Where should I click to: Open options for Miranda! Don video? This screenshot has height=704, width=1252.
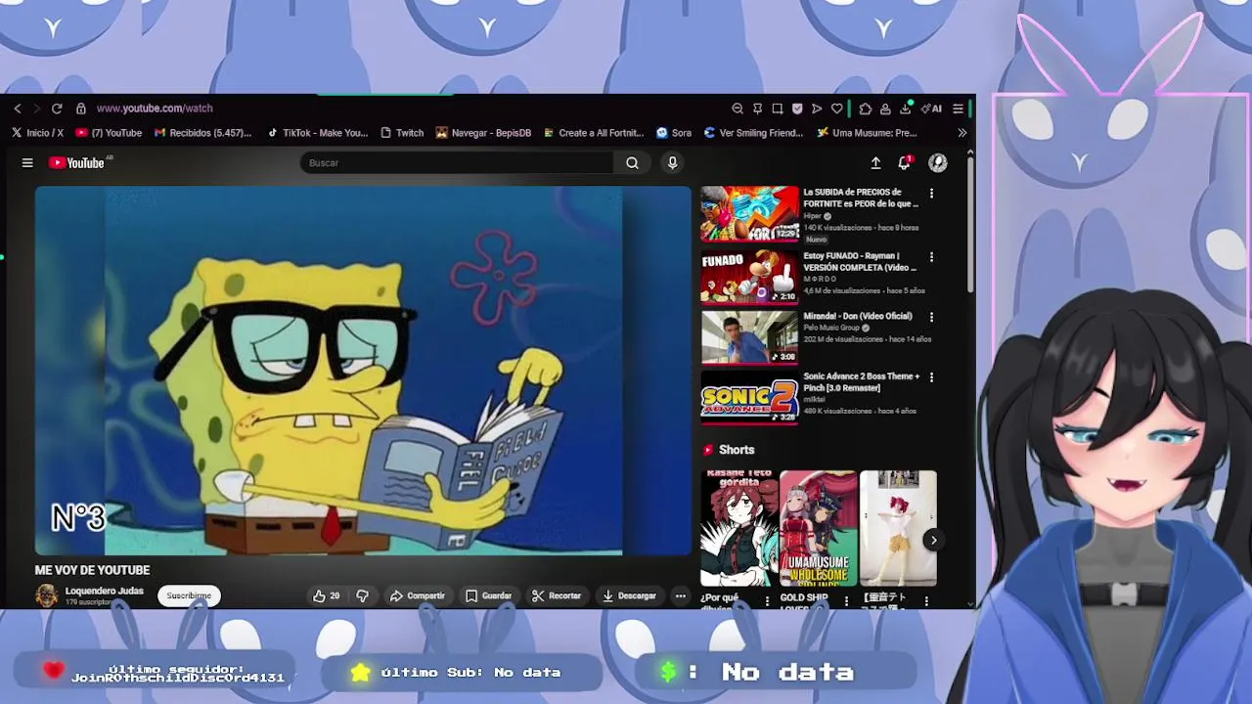[931, 318]
